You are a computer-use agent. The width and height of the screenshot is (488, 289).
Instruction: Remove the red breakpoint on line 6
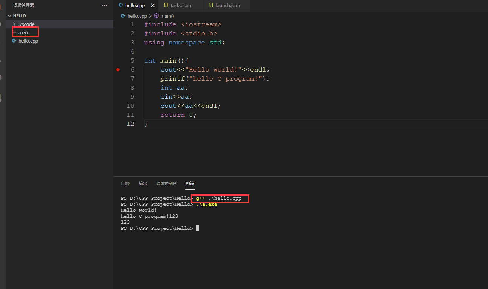point(118,70)
